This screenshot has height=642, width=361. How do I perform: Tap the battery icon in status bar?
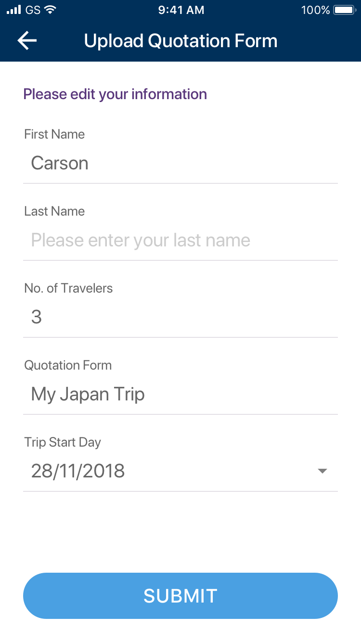344,10
